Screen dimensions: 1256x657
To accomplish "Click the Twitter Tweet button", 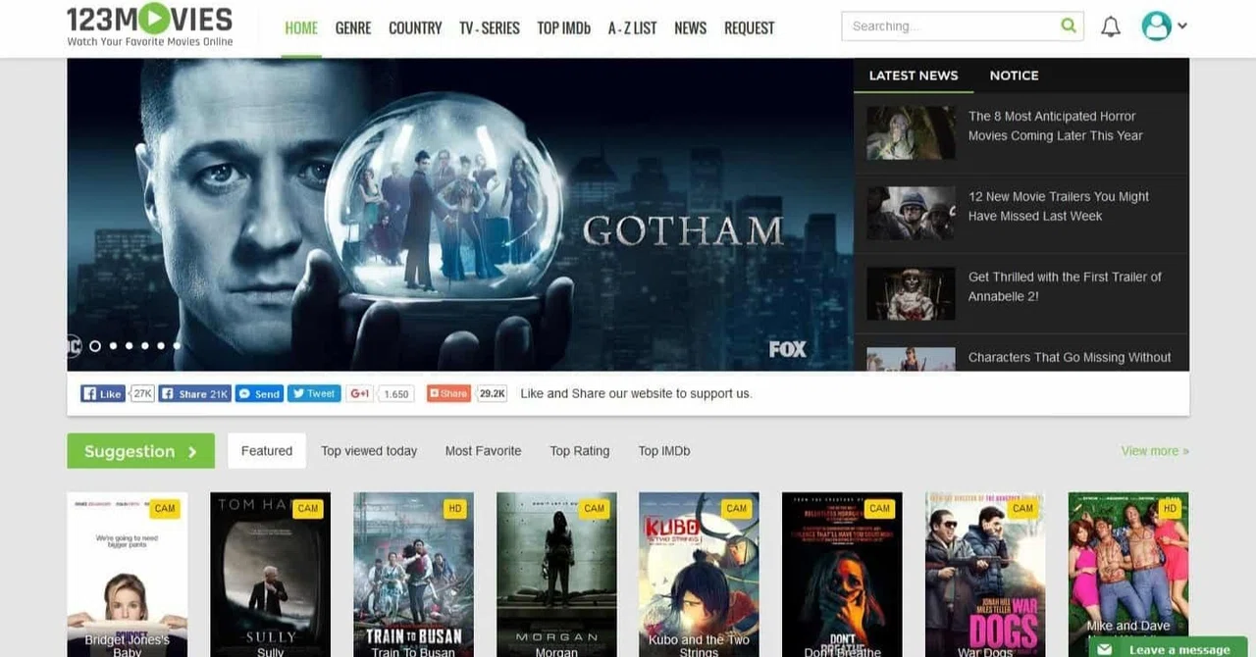I will [314, 393].
